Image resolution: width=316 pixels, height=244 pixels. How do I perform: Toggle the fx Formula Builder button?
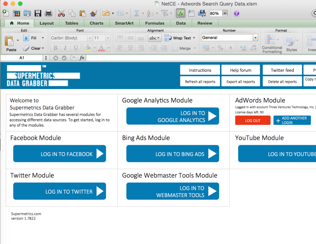181,14
